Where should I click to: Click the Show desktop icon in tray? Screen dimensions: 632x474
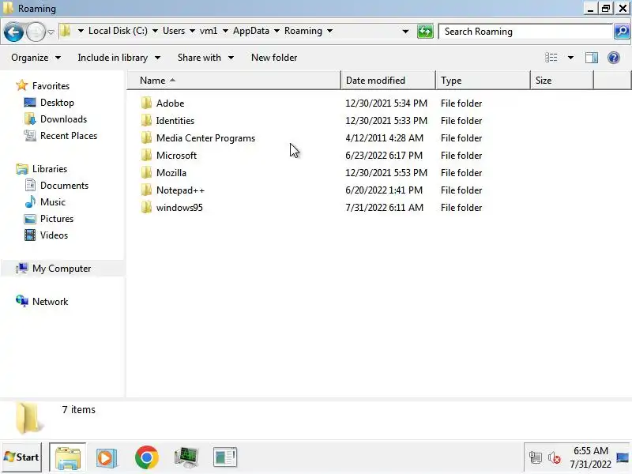tap(623, 457)
